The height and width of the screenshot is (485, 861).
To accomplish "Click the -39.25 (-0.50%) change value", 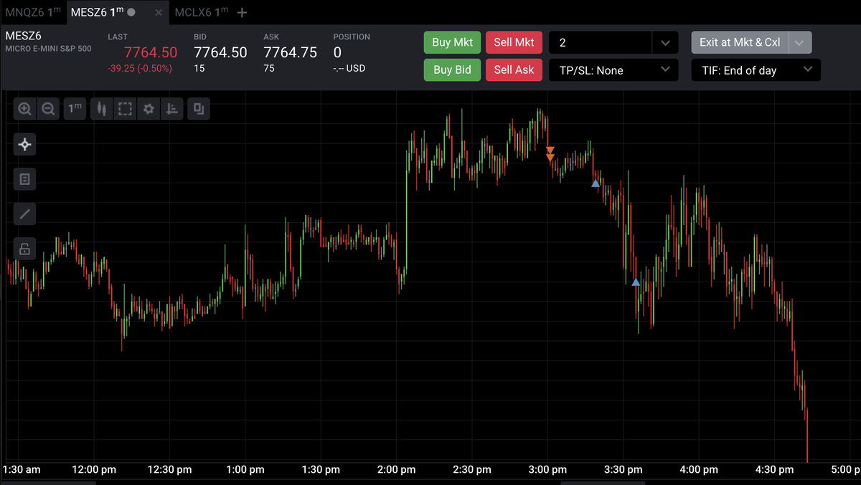I will pyautogui.click(x=140, y=69).
